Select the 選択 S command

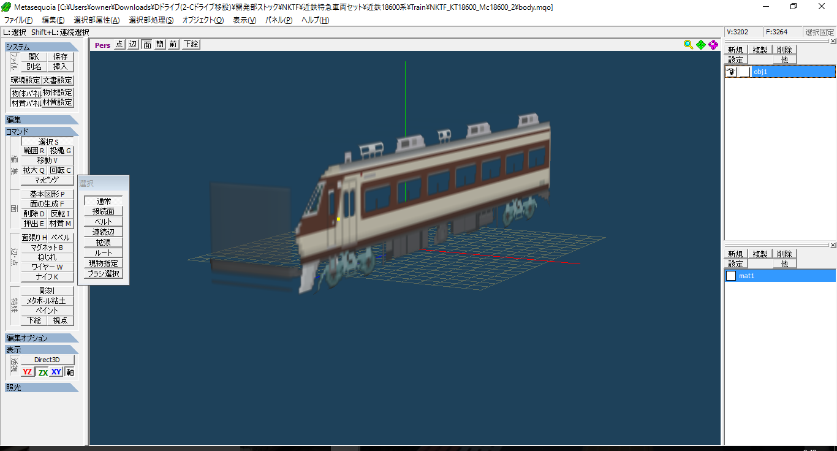tap(48, 142)
